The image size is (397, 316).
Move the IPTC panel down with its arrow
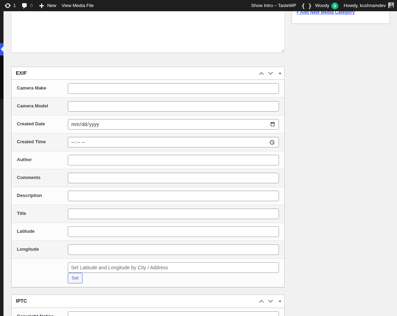tap(270, 301)
